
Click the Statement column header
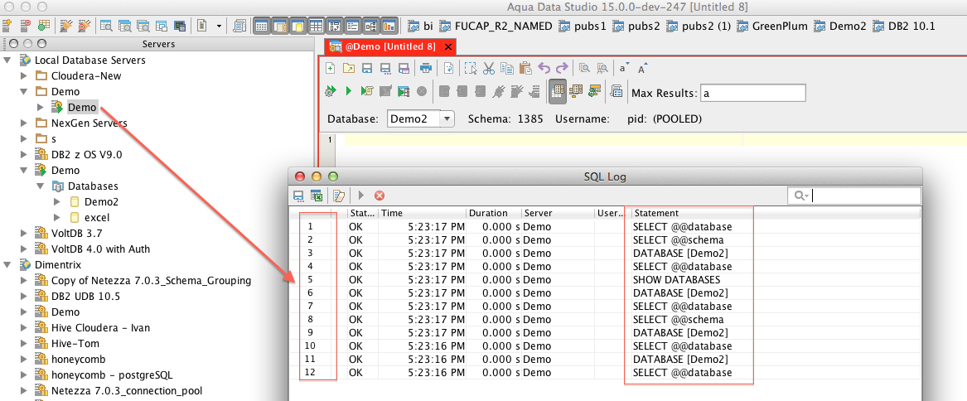click(x=775, y=213)
